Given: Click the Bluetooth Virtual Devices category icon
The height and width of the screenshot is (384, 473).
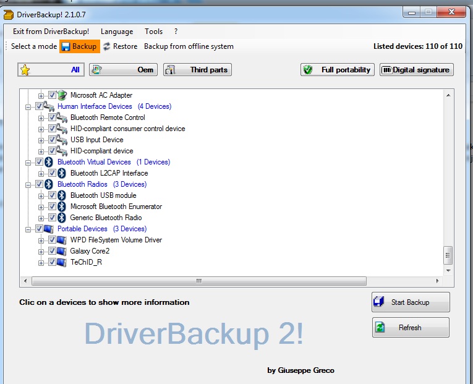Looking at the screenshot, I should pos(49,162).
